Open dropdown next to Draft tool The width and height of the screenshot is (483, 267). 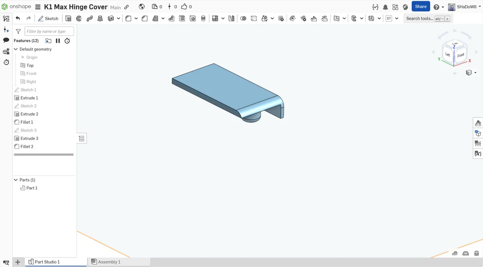(163, 18)
